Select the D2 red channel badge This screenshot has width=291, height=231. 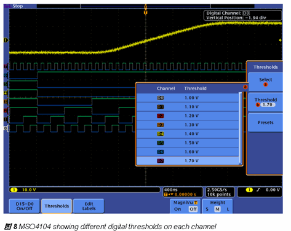click(161, 116)
